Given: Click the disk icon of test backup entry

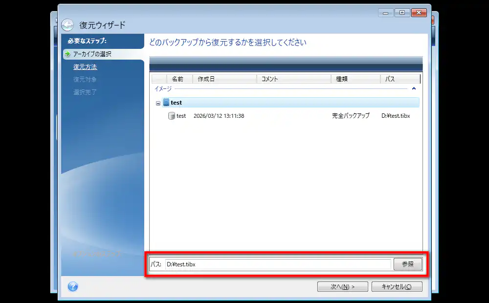Looking at the screenshot, I should (x=171, y=116).
